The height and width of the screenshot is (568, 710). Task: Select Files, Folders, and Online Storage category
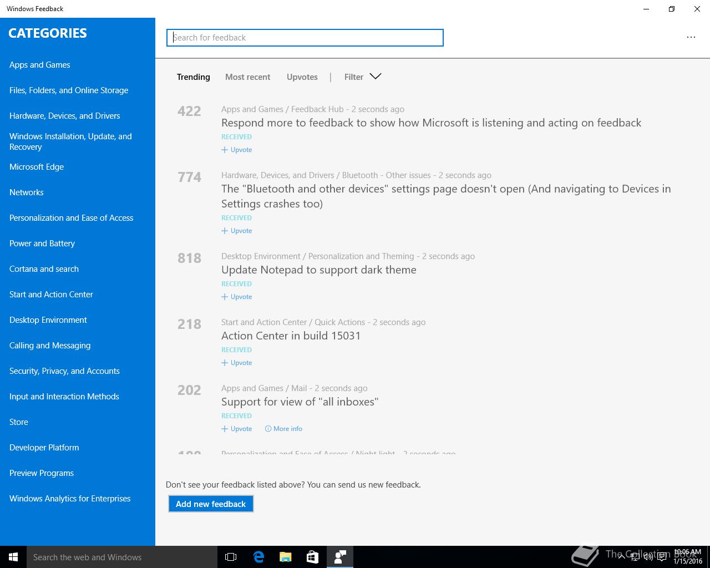pos(69,90)
